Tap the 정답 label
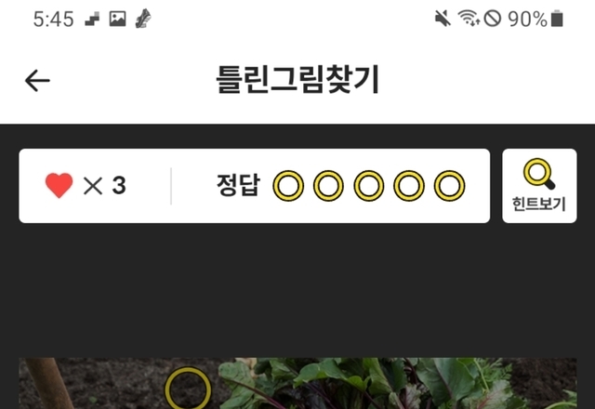 239,185
